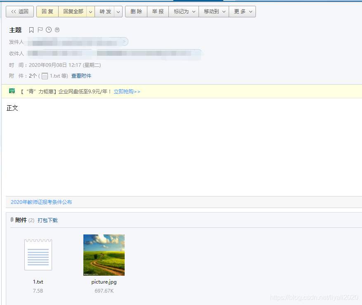Click the 删除 button
Image resolution: width=362 pixels, height=305 pixels.
pos(136,12)
